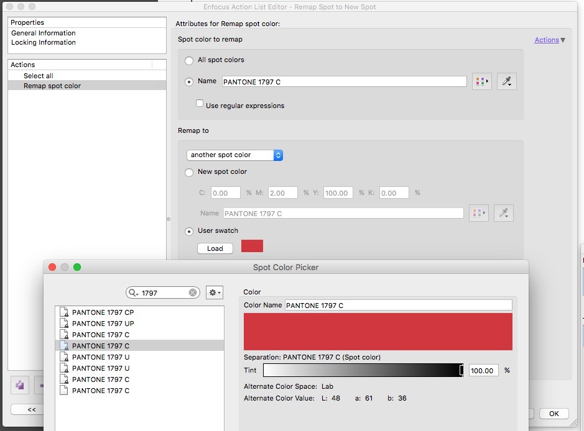Click the large red color preview in picker

pyautogui.click(x=378, y=332)
